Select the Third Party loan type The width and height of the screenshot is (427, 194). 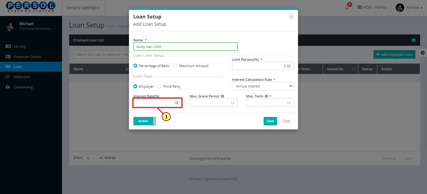[x=160, y=87]
